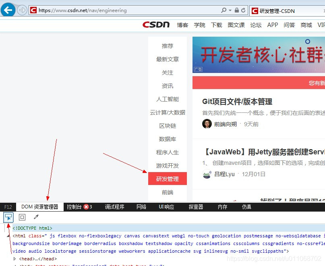Open author name 吕程Lyu
The image size is (325, 266).
(x=224, y=174)
